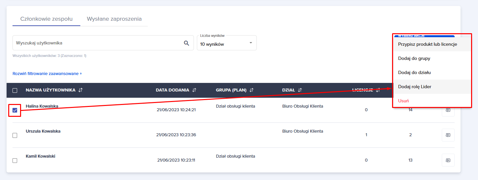Screen dimensions: 478x180
Task: Check Kamil Kowalski's row checkbox
Action: click(15, 161)
